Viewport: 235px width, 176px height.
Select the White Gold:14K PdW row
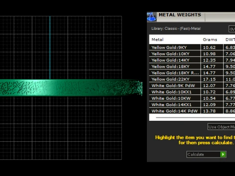pyautogui.click(x=192, y=111)
